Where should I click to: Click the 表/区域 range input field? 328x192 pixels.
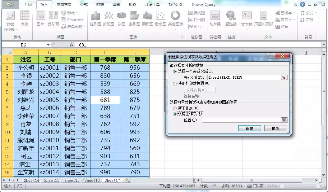pos(244,77)
